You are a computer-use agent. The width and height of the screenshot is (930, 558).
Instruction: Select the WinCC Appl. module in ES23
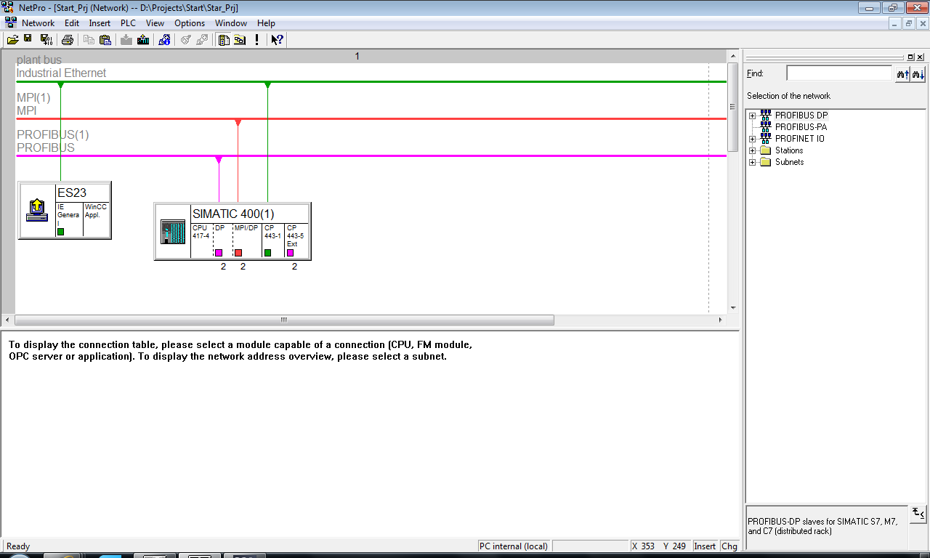96,219
